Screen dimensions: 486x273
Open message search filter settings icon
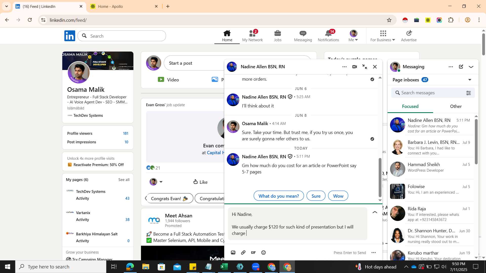469,93
